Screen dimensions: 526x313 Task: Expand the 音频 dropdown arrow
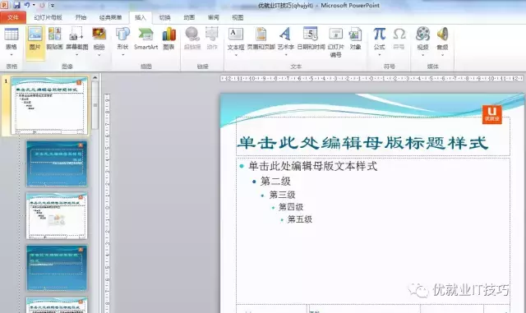pyautogui.click(x=442, y=55)
